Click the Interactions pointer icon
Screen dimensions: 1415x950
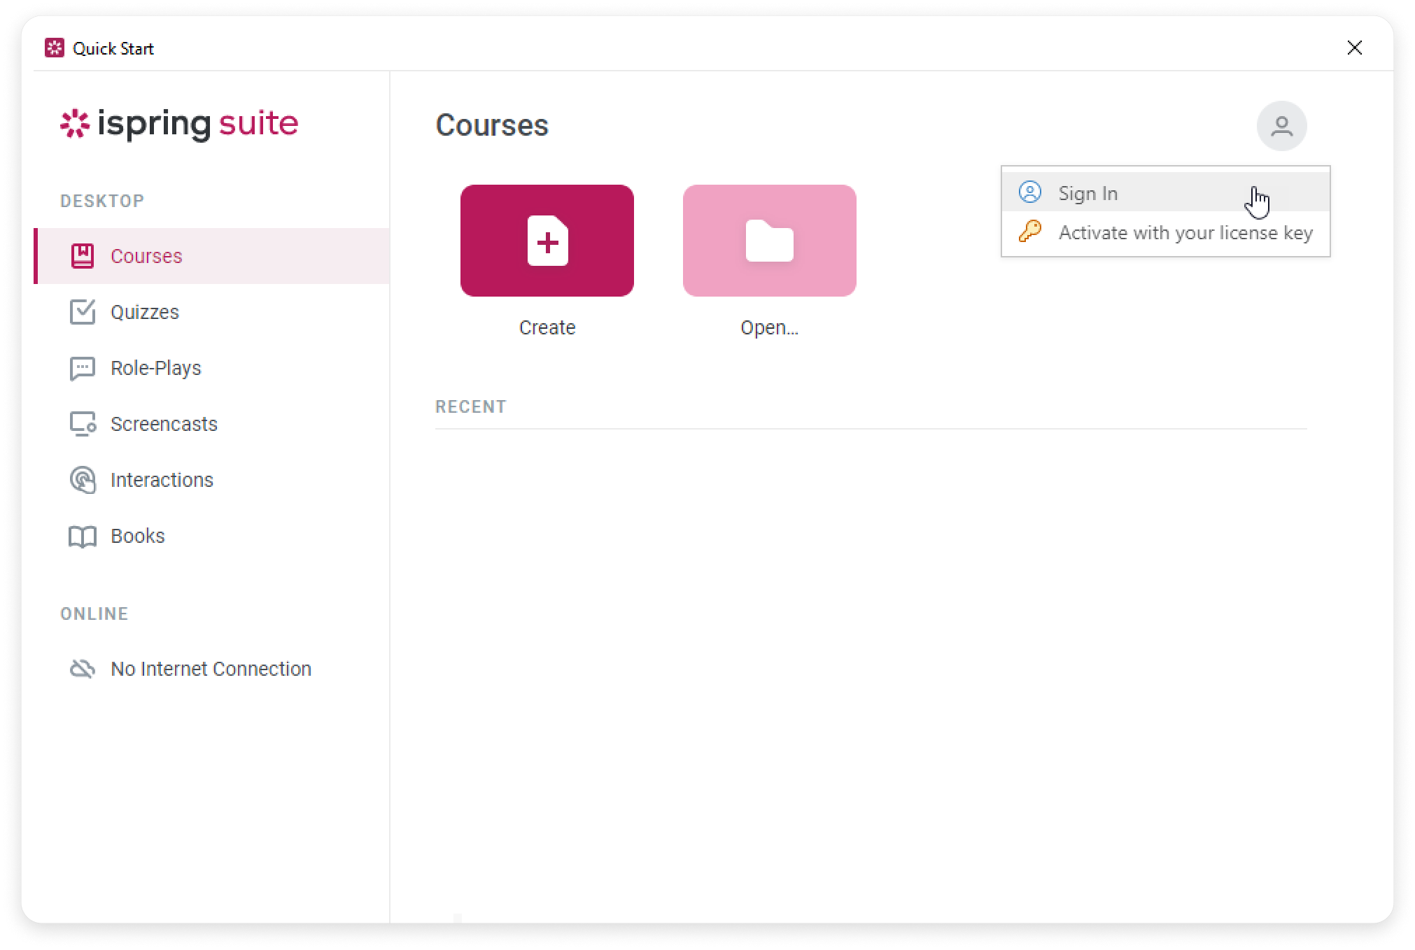pos(83,480)
